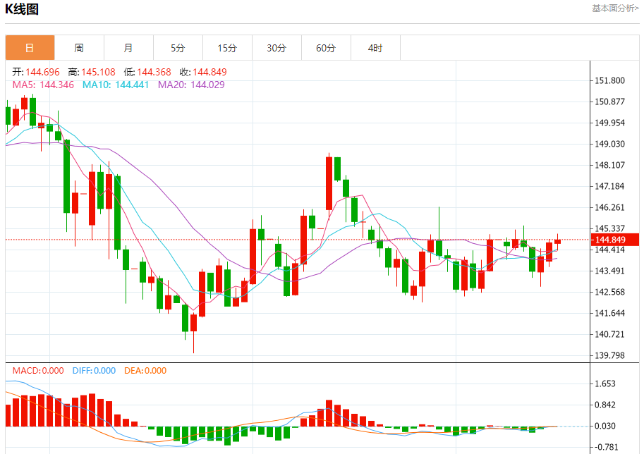Switch to the 月 monthly tab
644x454 pixels.
pyautogui.click(x=128, y=48)
